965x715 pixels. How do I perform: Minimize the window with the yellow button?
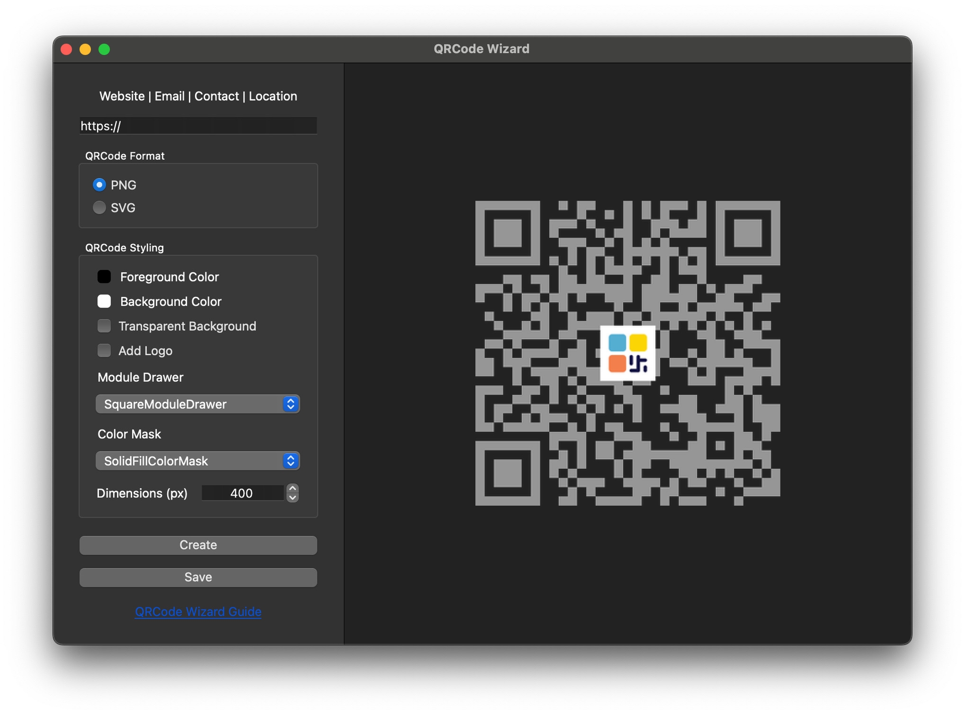85,49
